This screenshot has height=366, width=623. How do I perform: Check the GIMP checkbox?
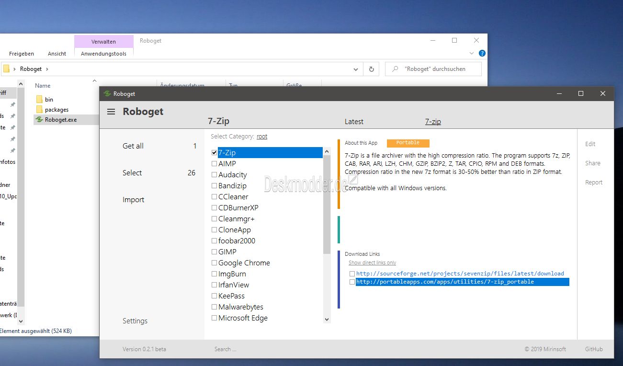click(214, 252)
